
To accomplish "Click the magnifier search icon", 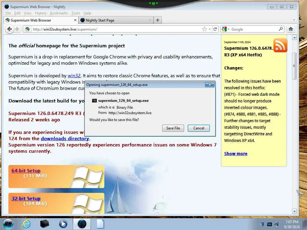I will (x=281, y=29).
